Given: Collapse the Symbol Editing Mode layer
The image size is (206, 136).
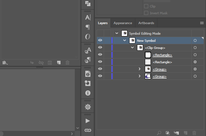Looking at the screenshot, I should coord(117,33).
